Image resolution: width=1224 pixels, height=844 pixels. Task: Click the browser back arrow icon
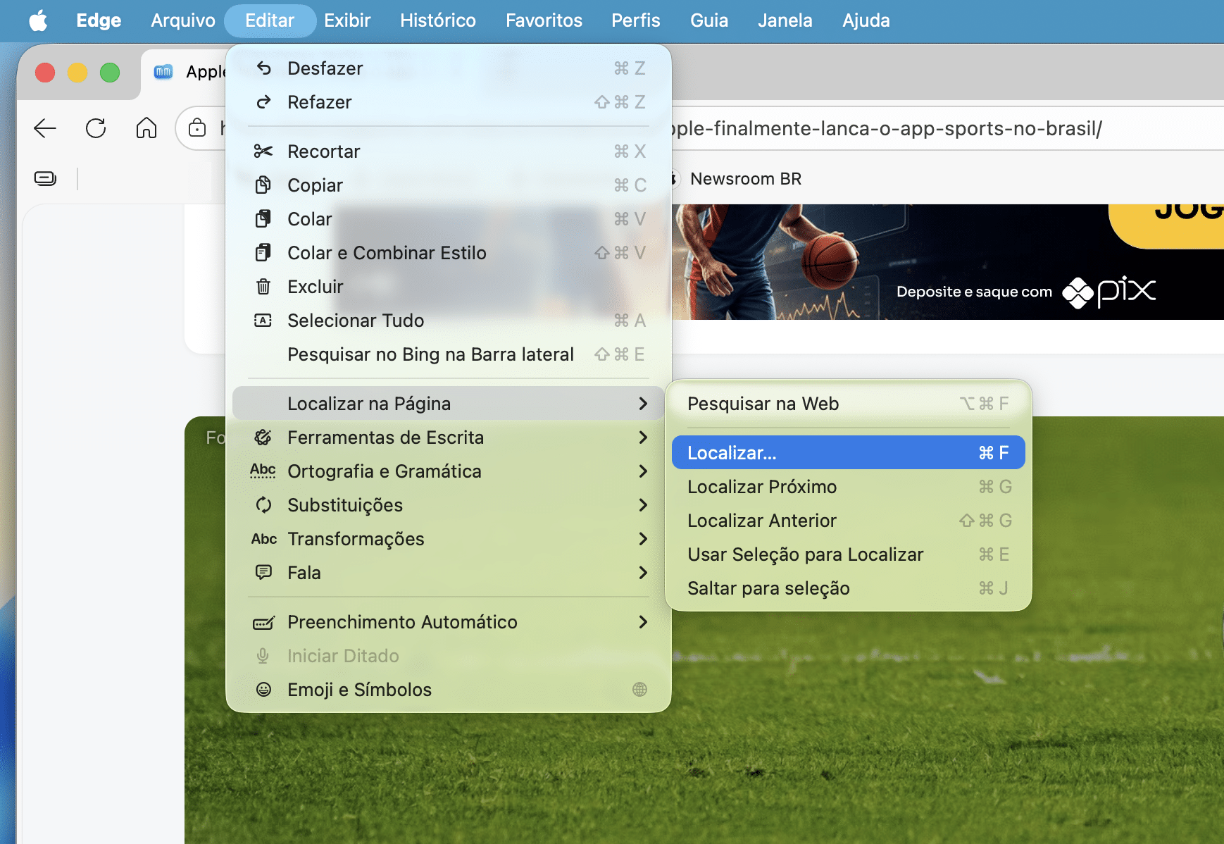(x=45, y=128)
